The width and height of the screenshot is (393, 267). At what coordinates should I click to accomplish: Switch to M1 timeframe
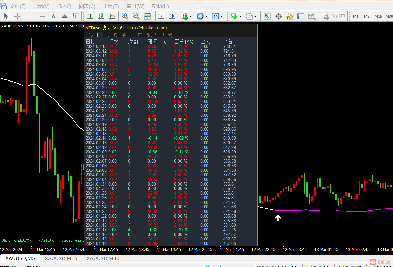point(356,16)
